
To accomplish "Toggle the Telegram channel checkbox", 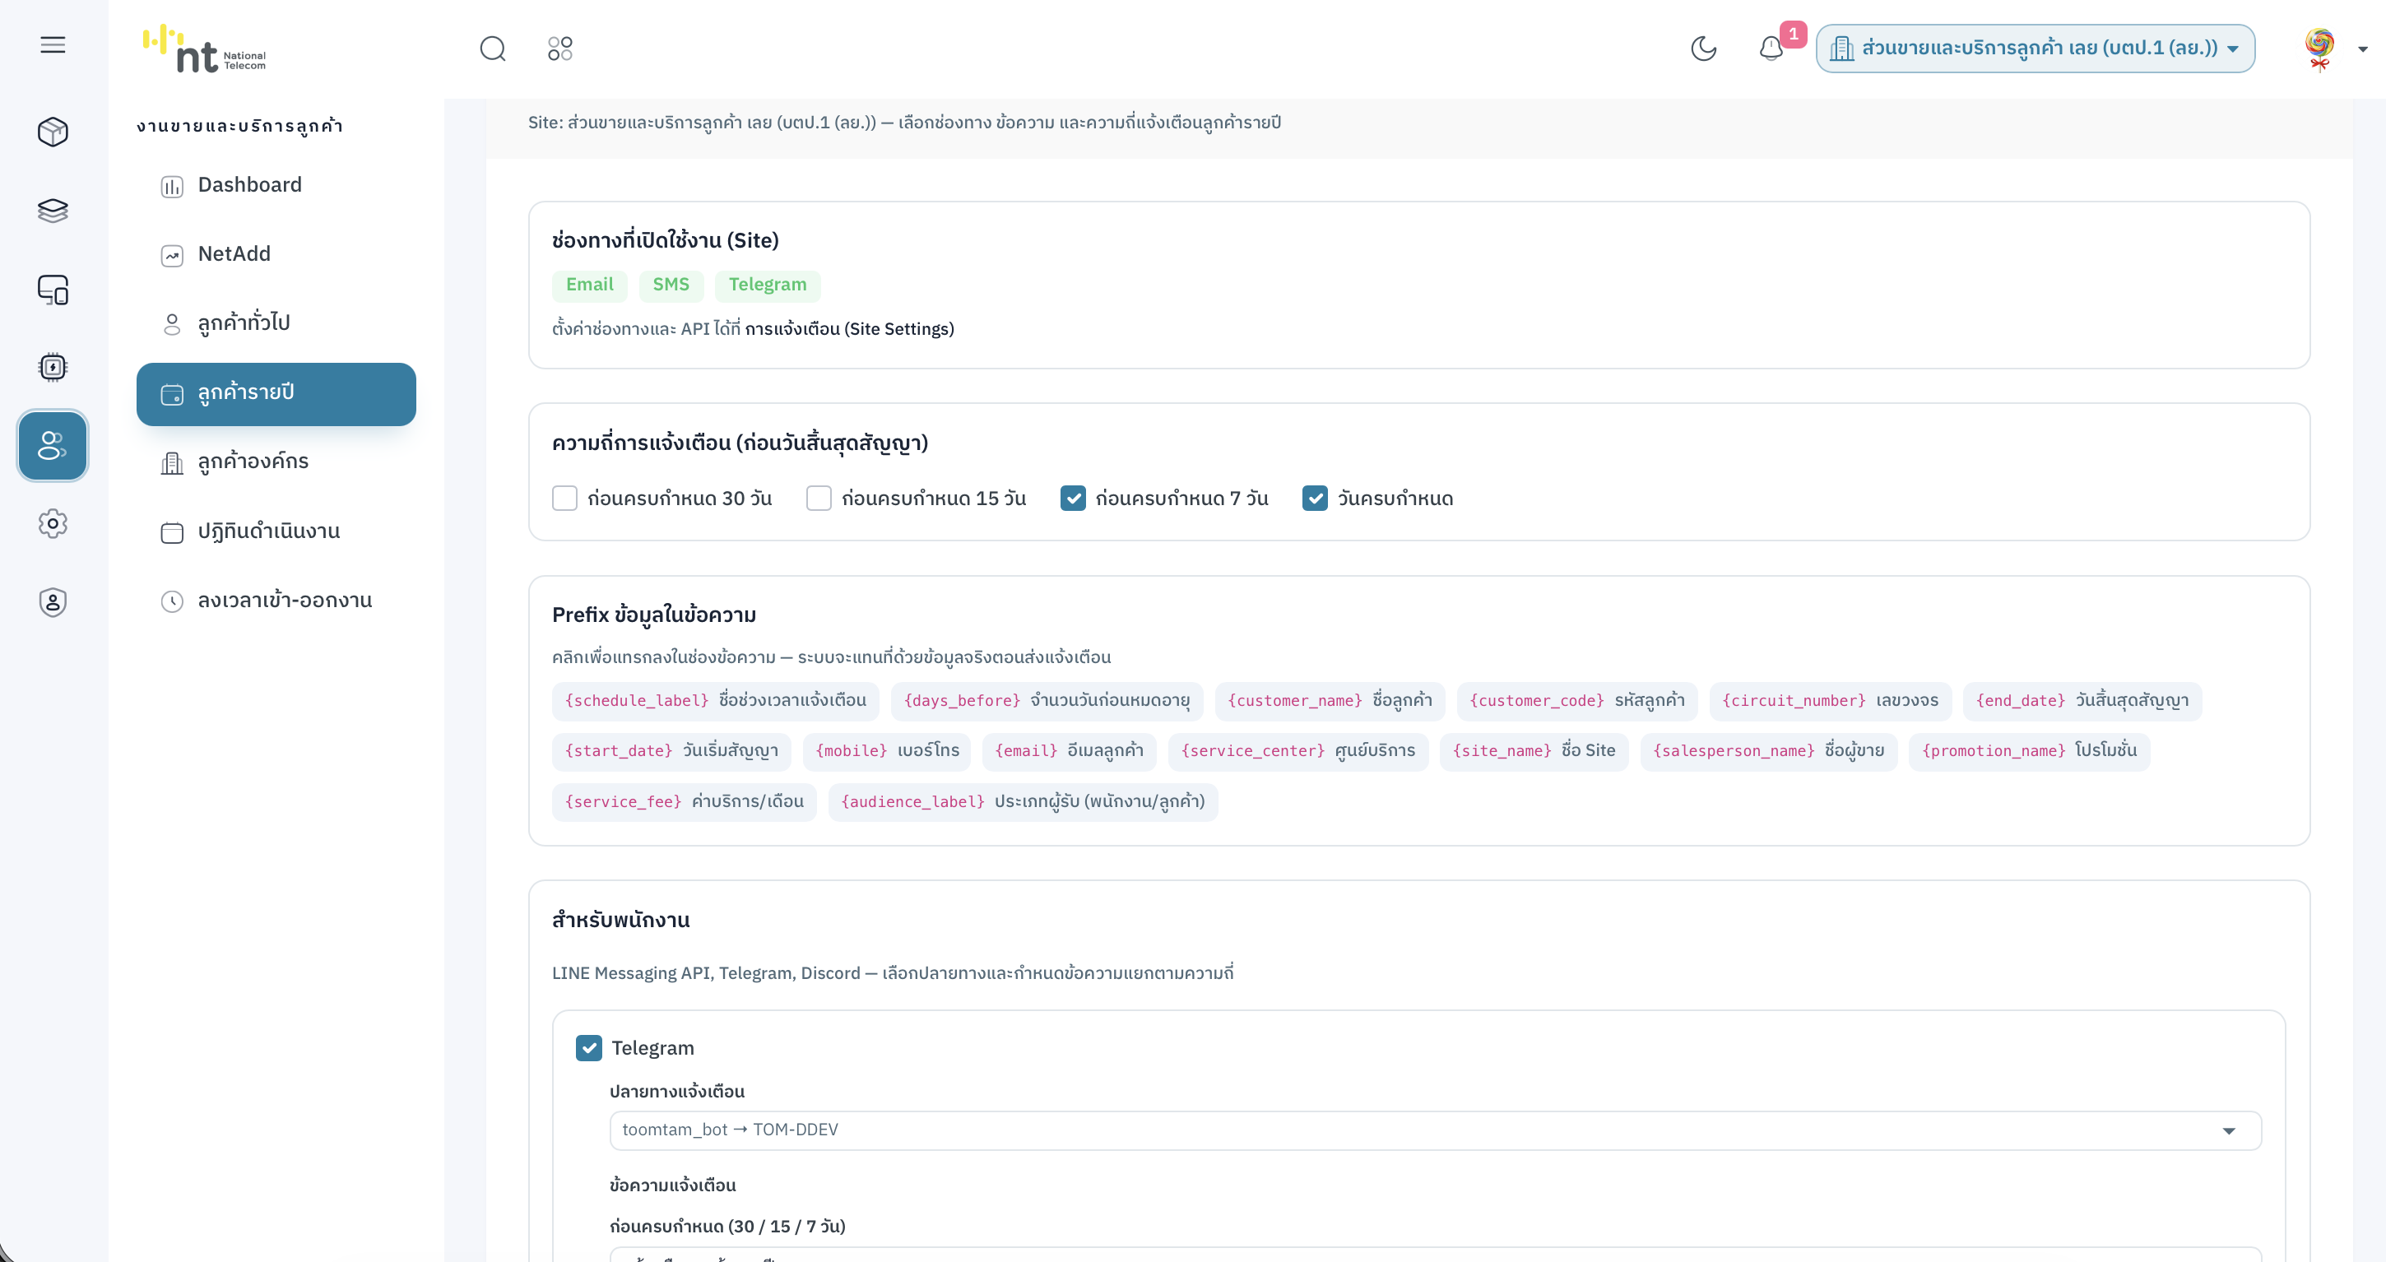I will coord(589,1047).
